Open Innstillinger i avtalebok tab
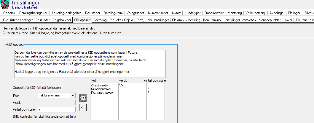This screenshot has width=314, height=123. [240, 20]
